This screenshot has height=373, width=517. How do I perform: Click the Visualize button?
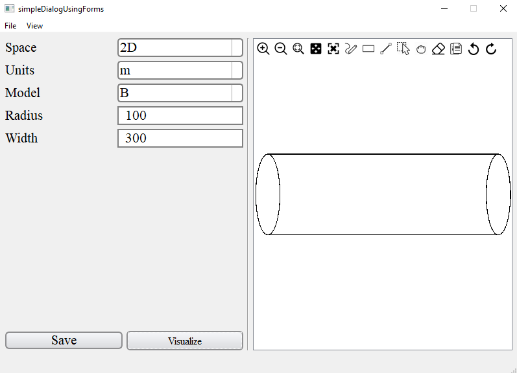[185, 341]
